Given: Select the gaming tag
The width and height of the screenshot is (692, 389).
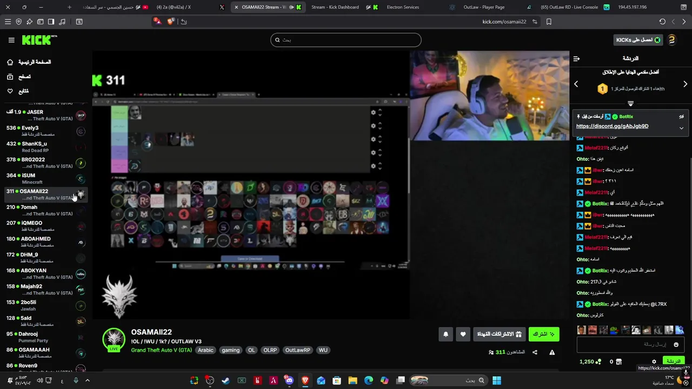Looking at the screenshot, I should coord(230,350).
